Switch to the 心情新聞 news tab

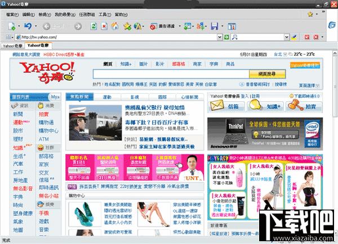point(189,97)
